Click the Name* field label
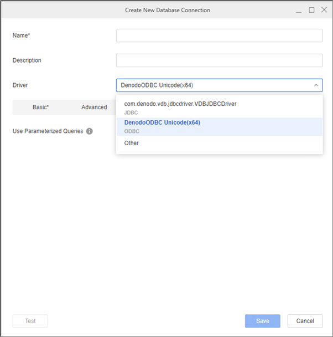Viewport: 333px width, 337px height. tap(21, 35)
